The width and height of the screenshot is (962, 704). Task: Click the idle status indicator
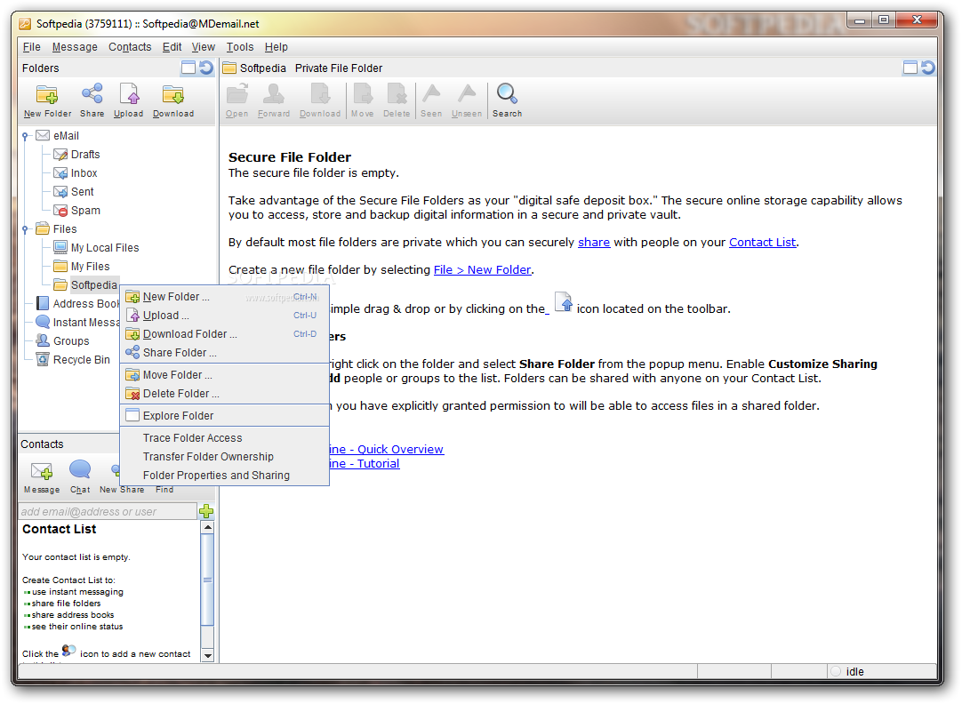click(847, 671)
